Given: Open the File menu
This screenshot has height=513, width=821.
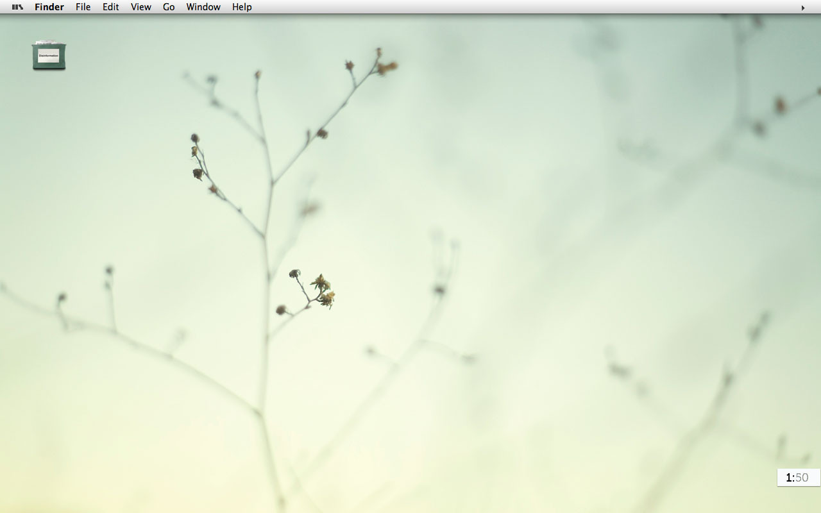Looking at the screenshot, I should pyautogui.click(x=83, y=7).
